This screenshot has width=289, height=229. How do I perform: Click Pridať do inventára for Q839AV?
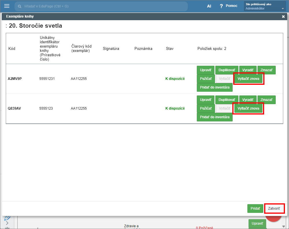(214, 117)
